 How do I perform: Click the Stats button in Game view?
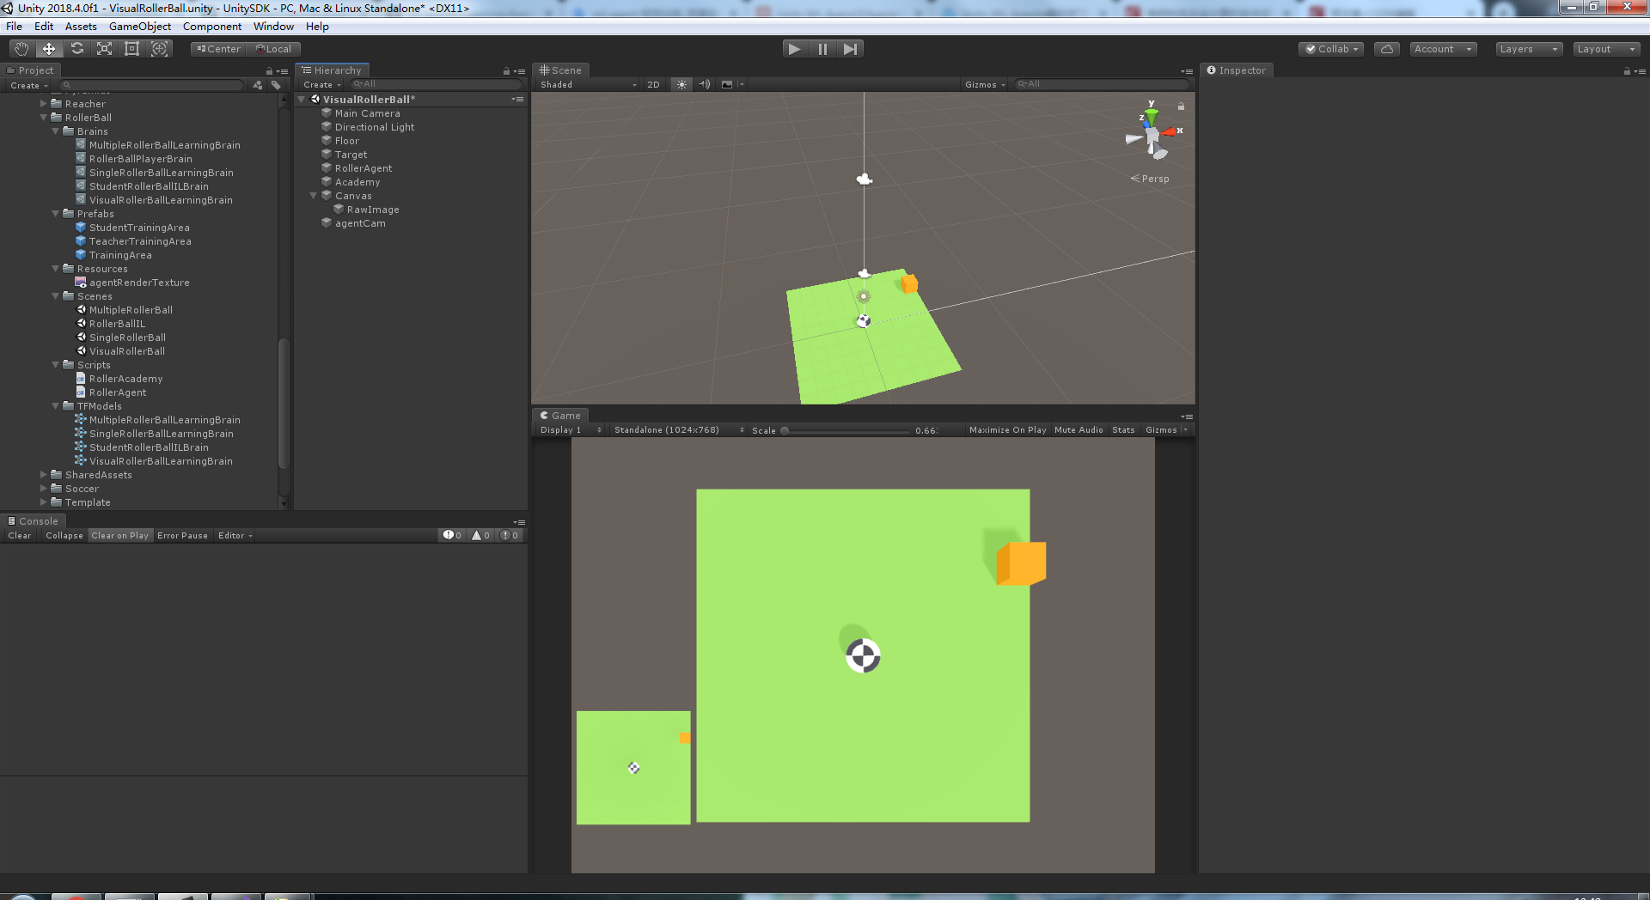tap(1122, 429)
